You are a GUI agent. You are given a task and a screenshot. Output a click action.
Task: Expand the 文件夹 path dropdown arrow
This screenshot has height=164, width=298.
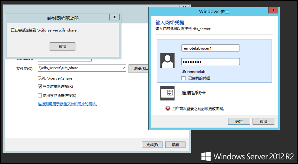click(124, 68)
